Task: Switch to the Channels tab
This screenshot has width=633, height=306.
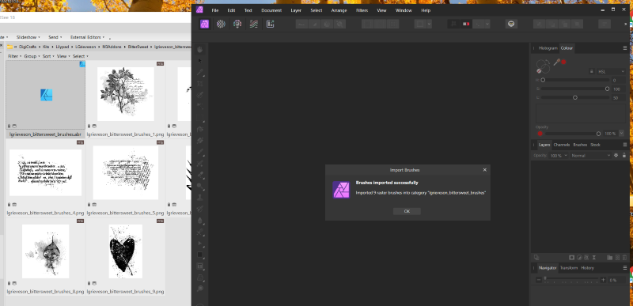Action: tap(562, 145)
